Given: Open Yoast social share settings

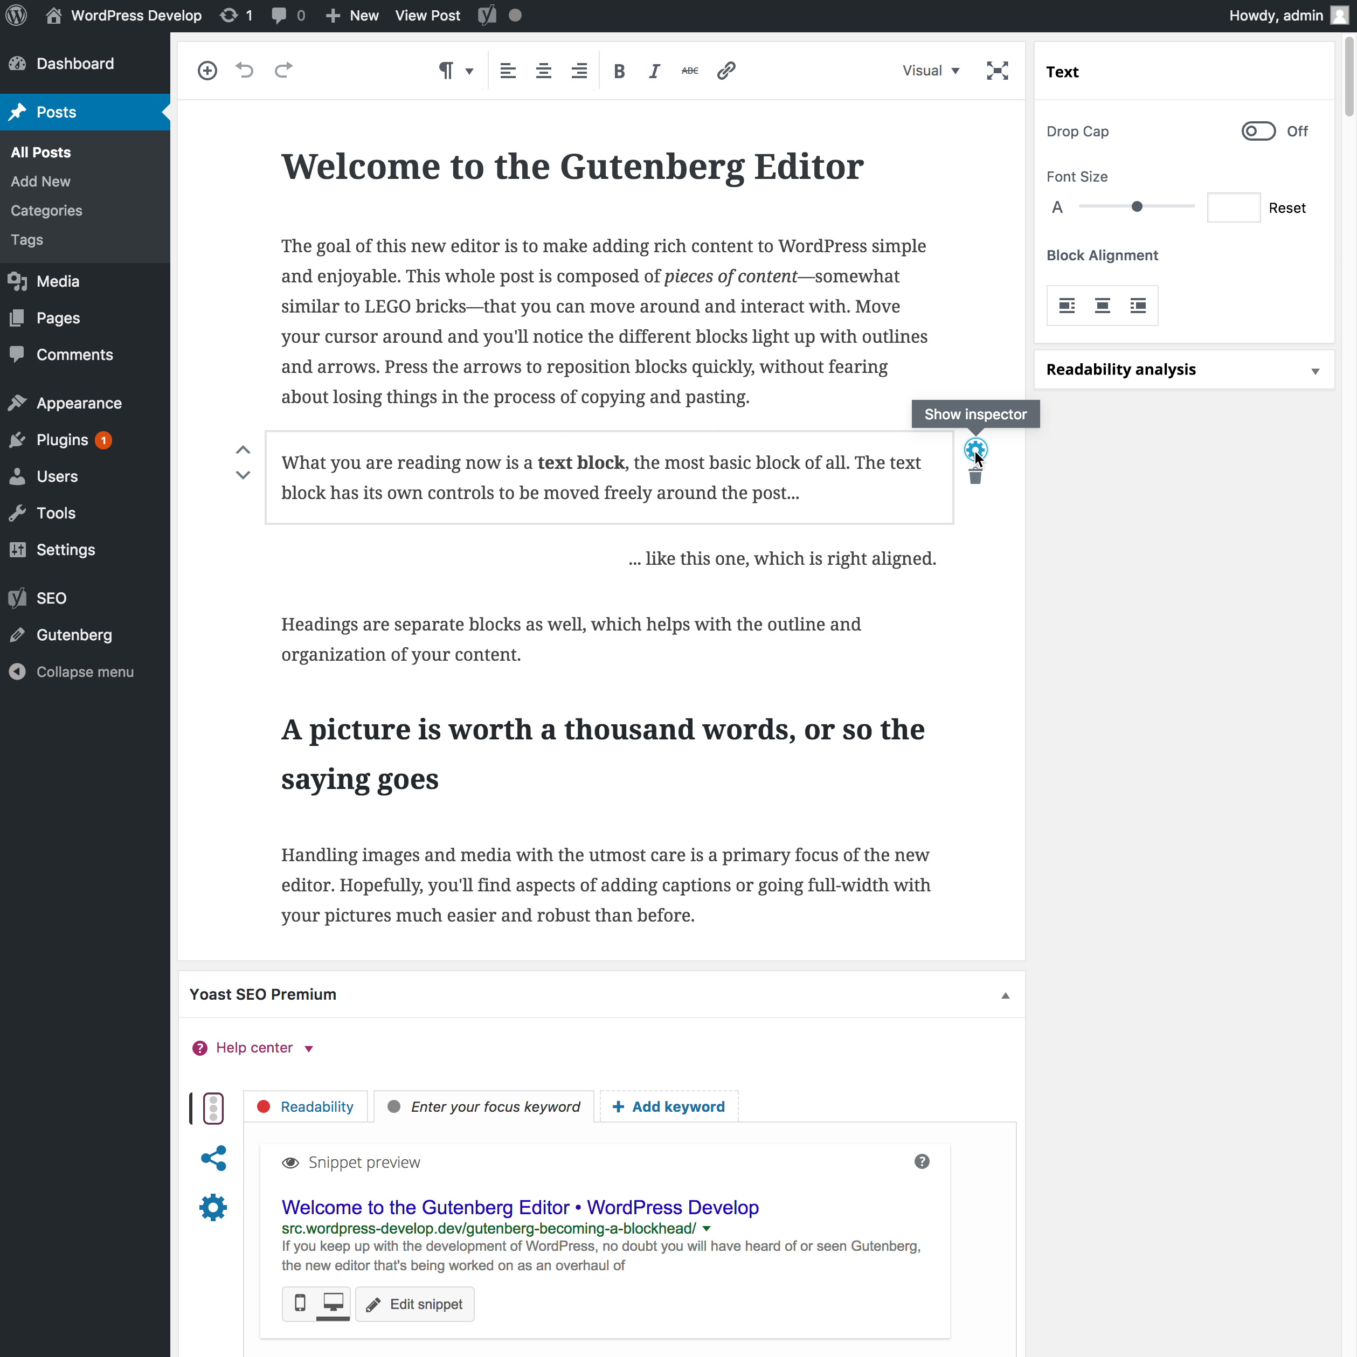Looking at the screenshot, I should pos(213,1158).
